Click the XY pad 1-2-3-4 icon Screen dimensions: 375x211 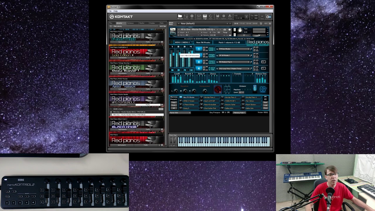pyautogui.click(x=227, y=89)
